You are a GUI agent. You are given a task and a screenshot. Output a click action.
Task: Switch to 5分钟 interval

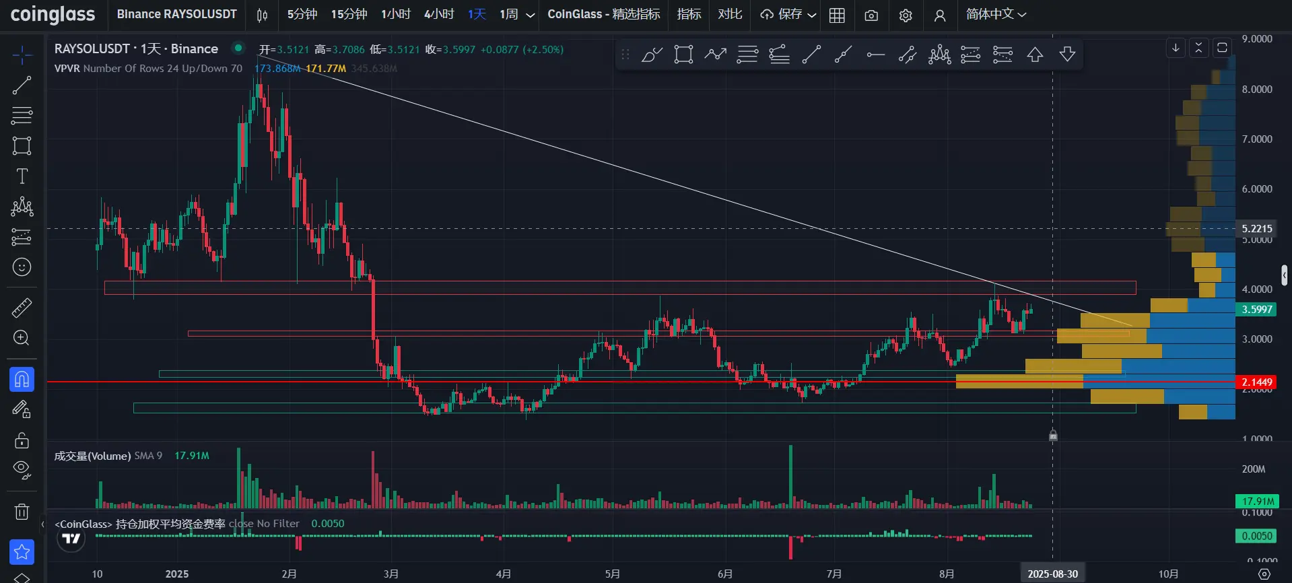click(x=302, y=14)
